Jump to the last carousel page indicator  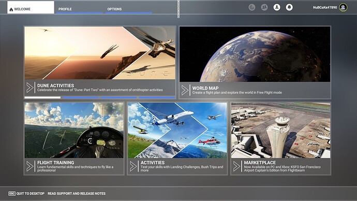click(x=157, y=97)
